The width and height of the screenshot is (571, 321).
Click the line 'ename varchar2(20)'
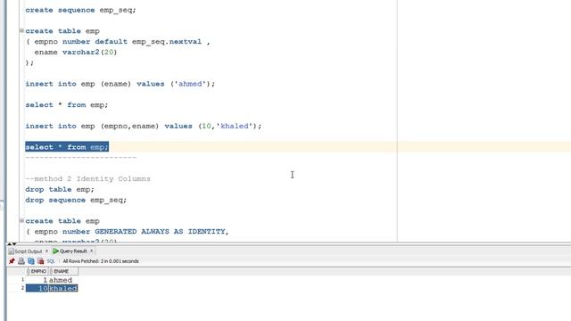pos(75,52)
